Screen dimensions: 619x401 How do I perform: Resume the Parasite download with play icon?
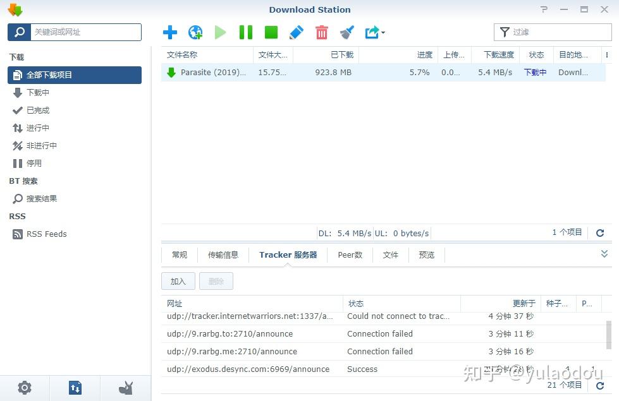(221, 32)
